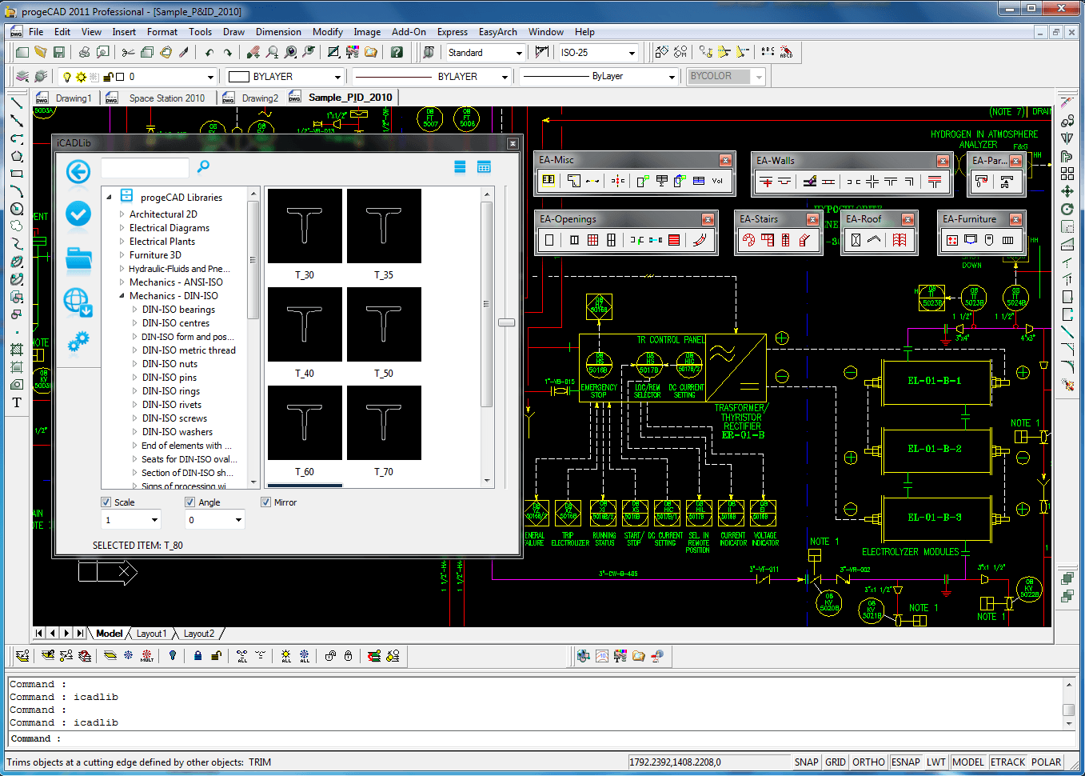The height and width of the screenshot is (776, 1085).
Task: Toggle GRID in the status bar
Action: [x=836, y=762]
